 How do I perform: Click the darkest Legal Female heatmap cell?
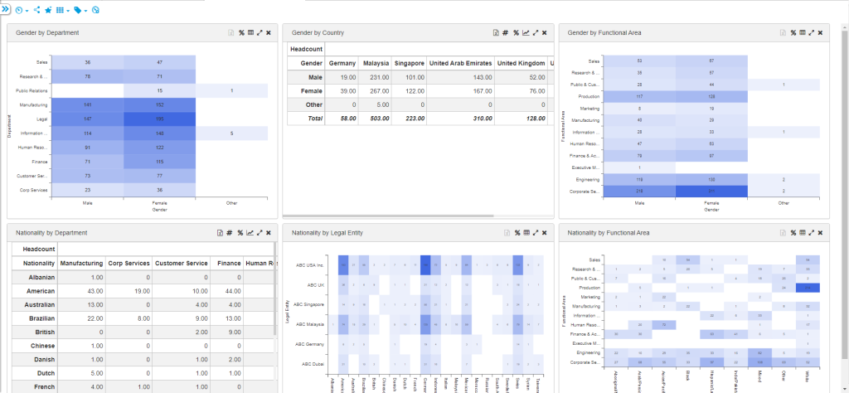(x=160, y=119)
